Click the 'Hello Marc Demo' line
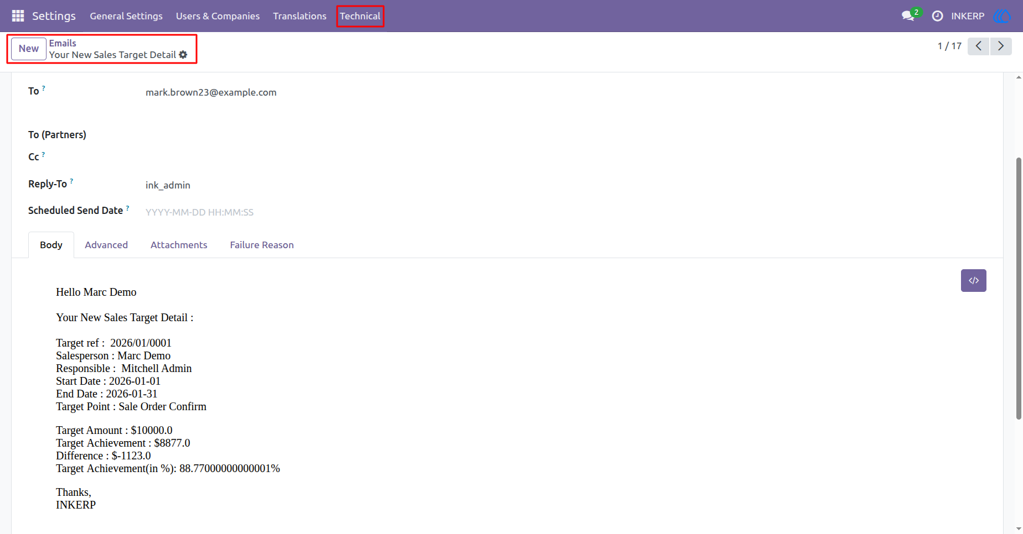The height and width of the screenshot is (534, 1023). coord(96,292)
